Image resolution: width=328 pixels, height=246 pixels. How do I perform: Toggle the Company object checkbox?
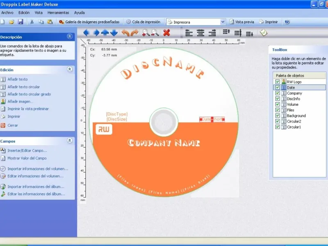[x=278, y=93]
